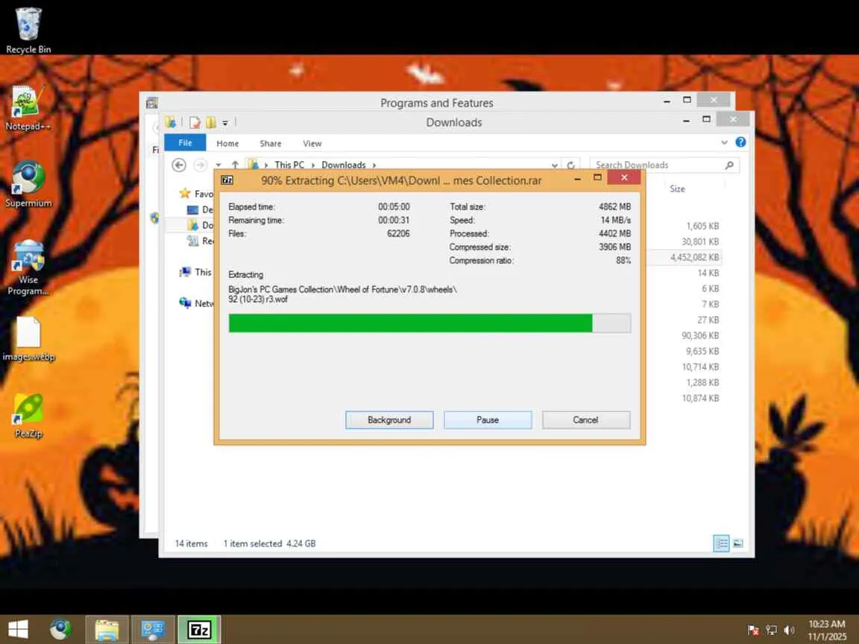Viewport: 859px width, 644px height.
Task: Open the Share ribbon tab
Action: coord(271,143)
